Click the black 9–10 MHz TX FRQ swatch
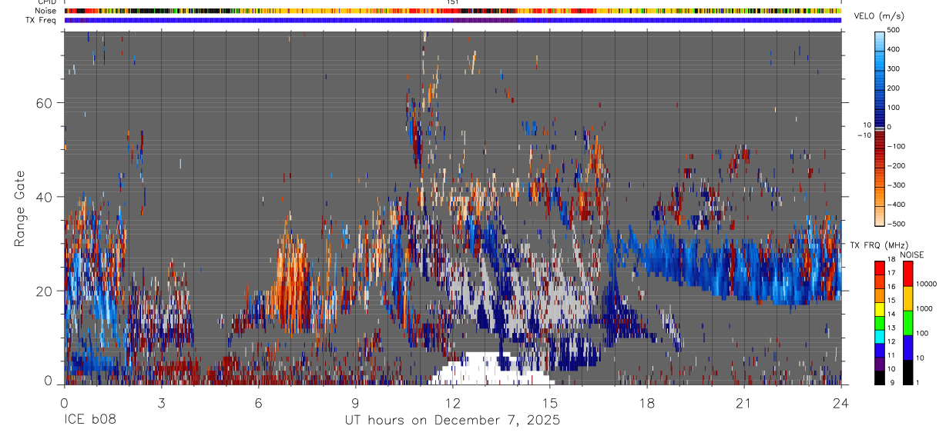 880,377
